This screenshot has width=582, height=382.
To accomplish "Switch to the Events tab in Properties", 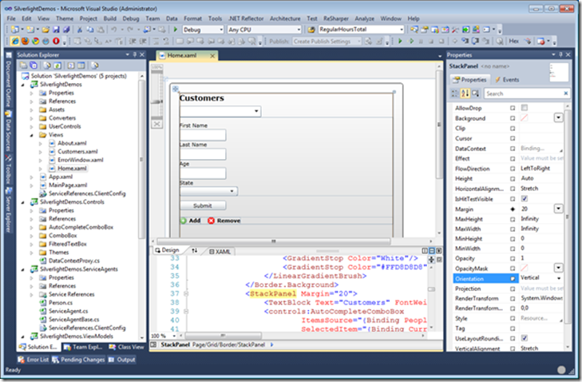I will (507, 80).
